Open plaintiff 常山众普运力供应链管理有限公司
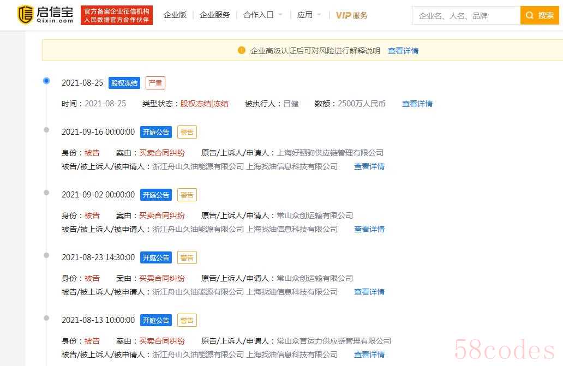Screen dimensions: 563x366 [334, 341]
